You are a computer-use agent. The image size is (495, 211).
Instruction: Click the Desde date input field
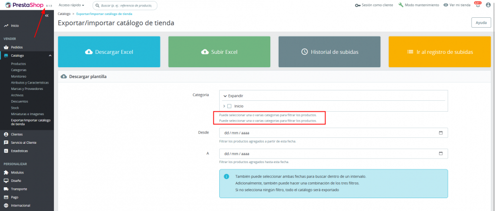tap(333, 132)
